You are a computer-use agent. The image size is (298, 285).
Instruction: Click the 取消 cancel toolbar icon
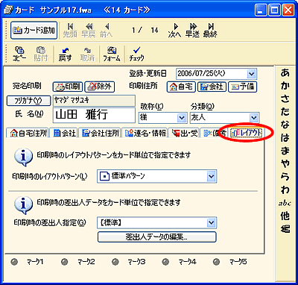pos(87,54)
